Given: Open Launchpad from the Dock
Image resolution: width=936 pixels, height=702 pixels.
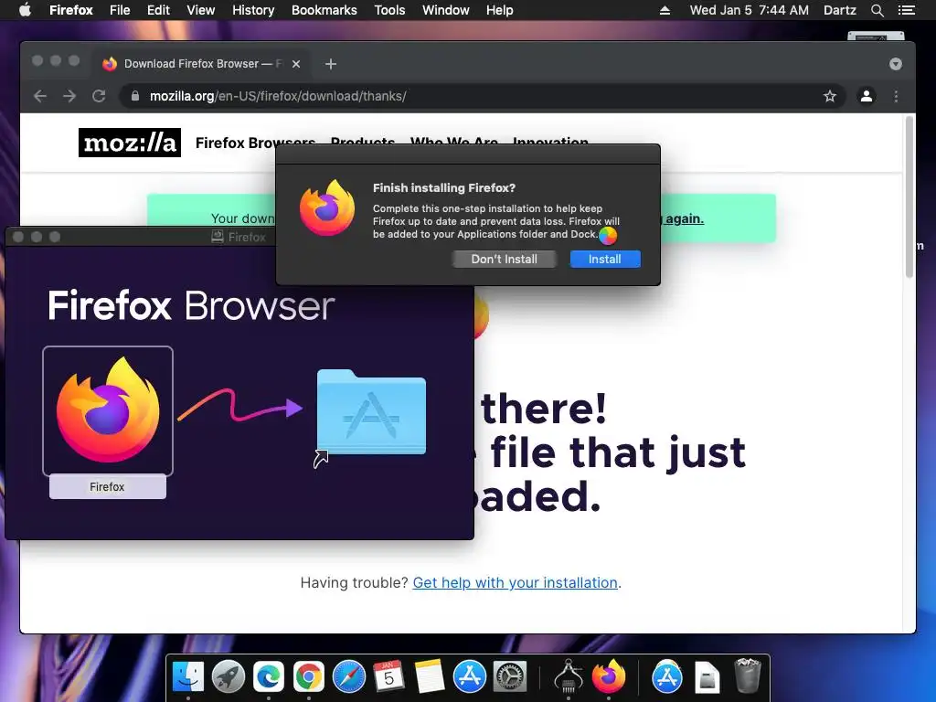Looking at the screenshot, I should (228, 677).
